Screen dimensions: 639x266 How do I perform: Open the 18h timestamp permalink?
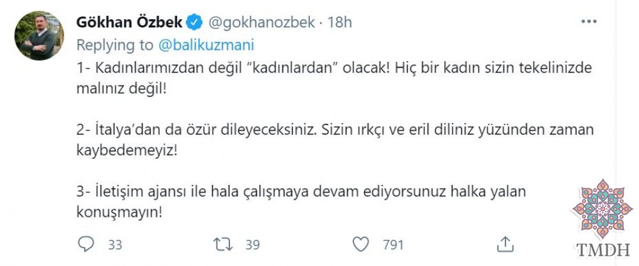tap(340, 22)
